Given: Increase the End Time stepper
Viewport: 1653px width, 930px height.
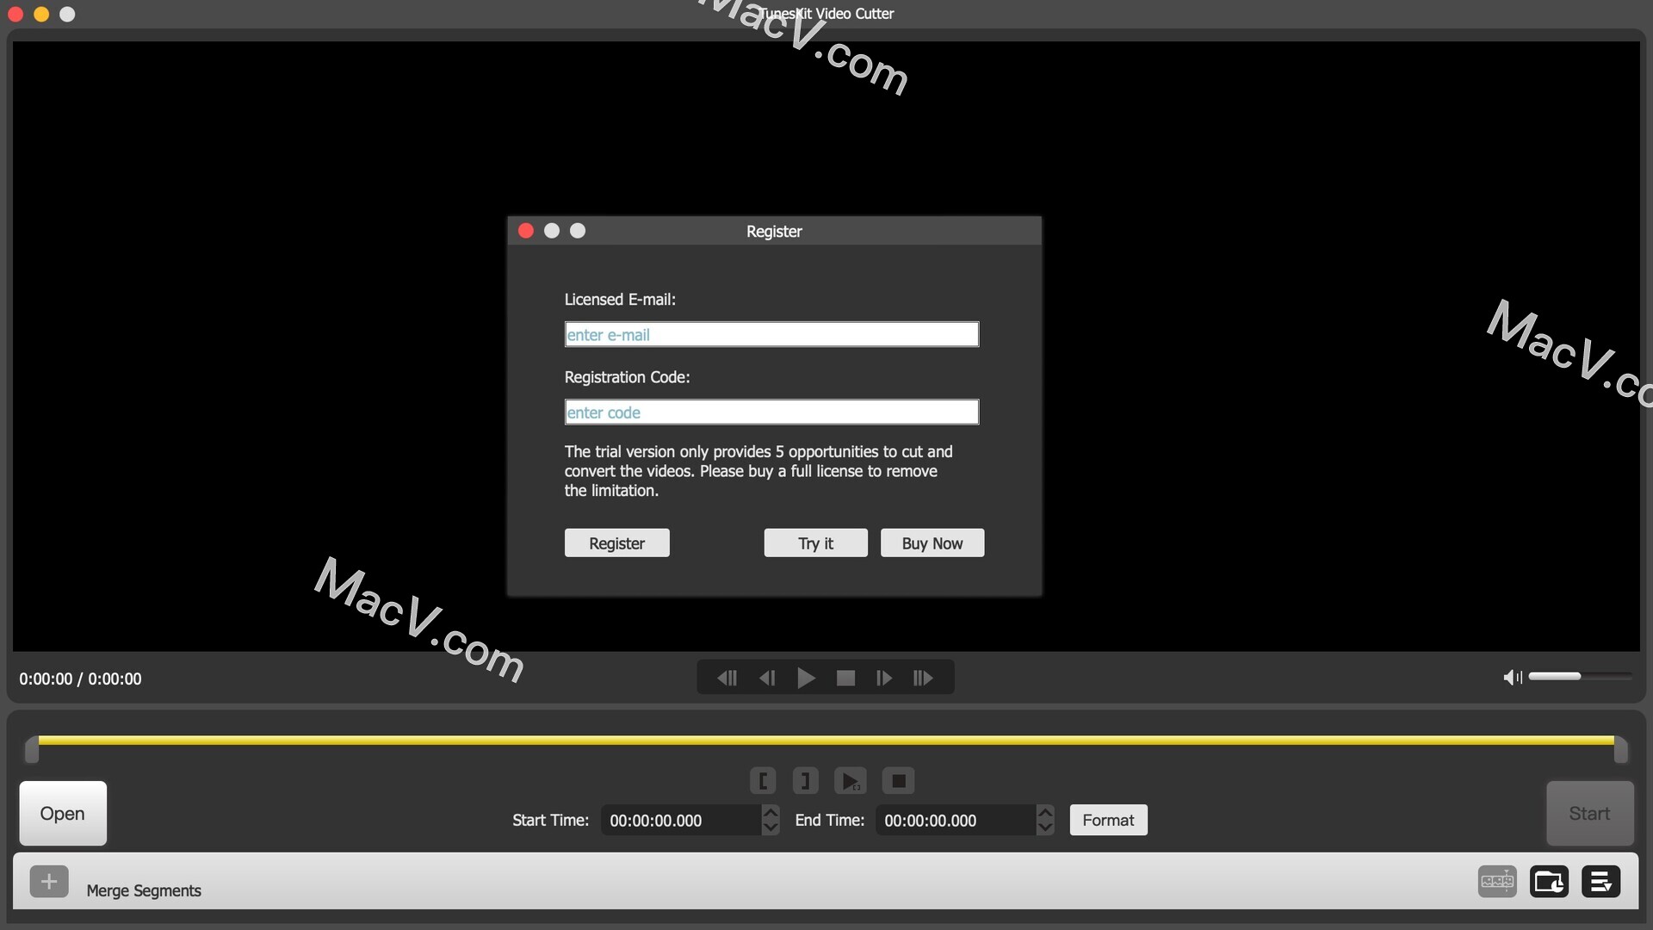Looking at the screenshot, I should tap(1045, 812).
